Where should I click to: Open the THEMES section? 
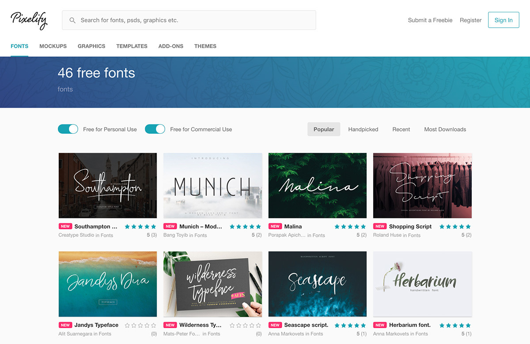tap(205, 46)
